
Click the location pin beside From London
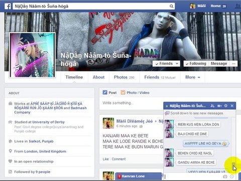[x=11, y=151]
